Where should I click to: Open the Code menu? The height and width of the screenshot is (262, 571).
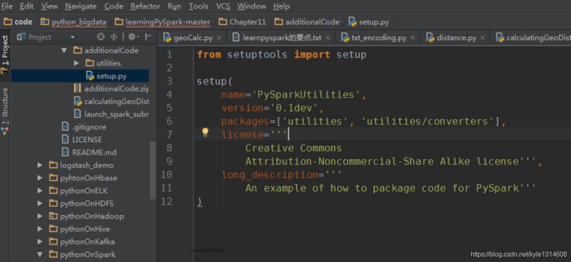pyautogui.click(x=114, y=6)
